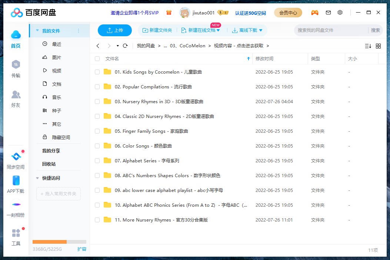This screenshot has width=390, height=260.
Task: Click 认证送50G空间 link
Action: [250, 13]
